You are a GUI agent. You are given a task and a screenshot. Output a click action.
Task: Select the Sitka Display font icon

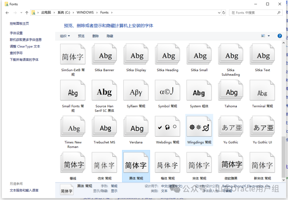tap(136, 54)
